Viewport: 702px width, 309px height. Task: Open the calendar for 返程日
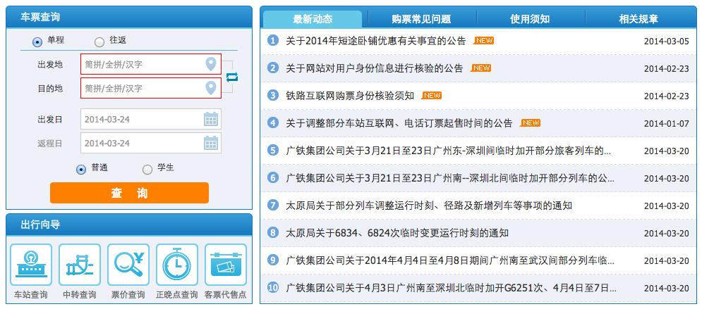(211, 143)
